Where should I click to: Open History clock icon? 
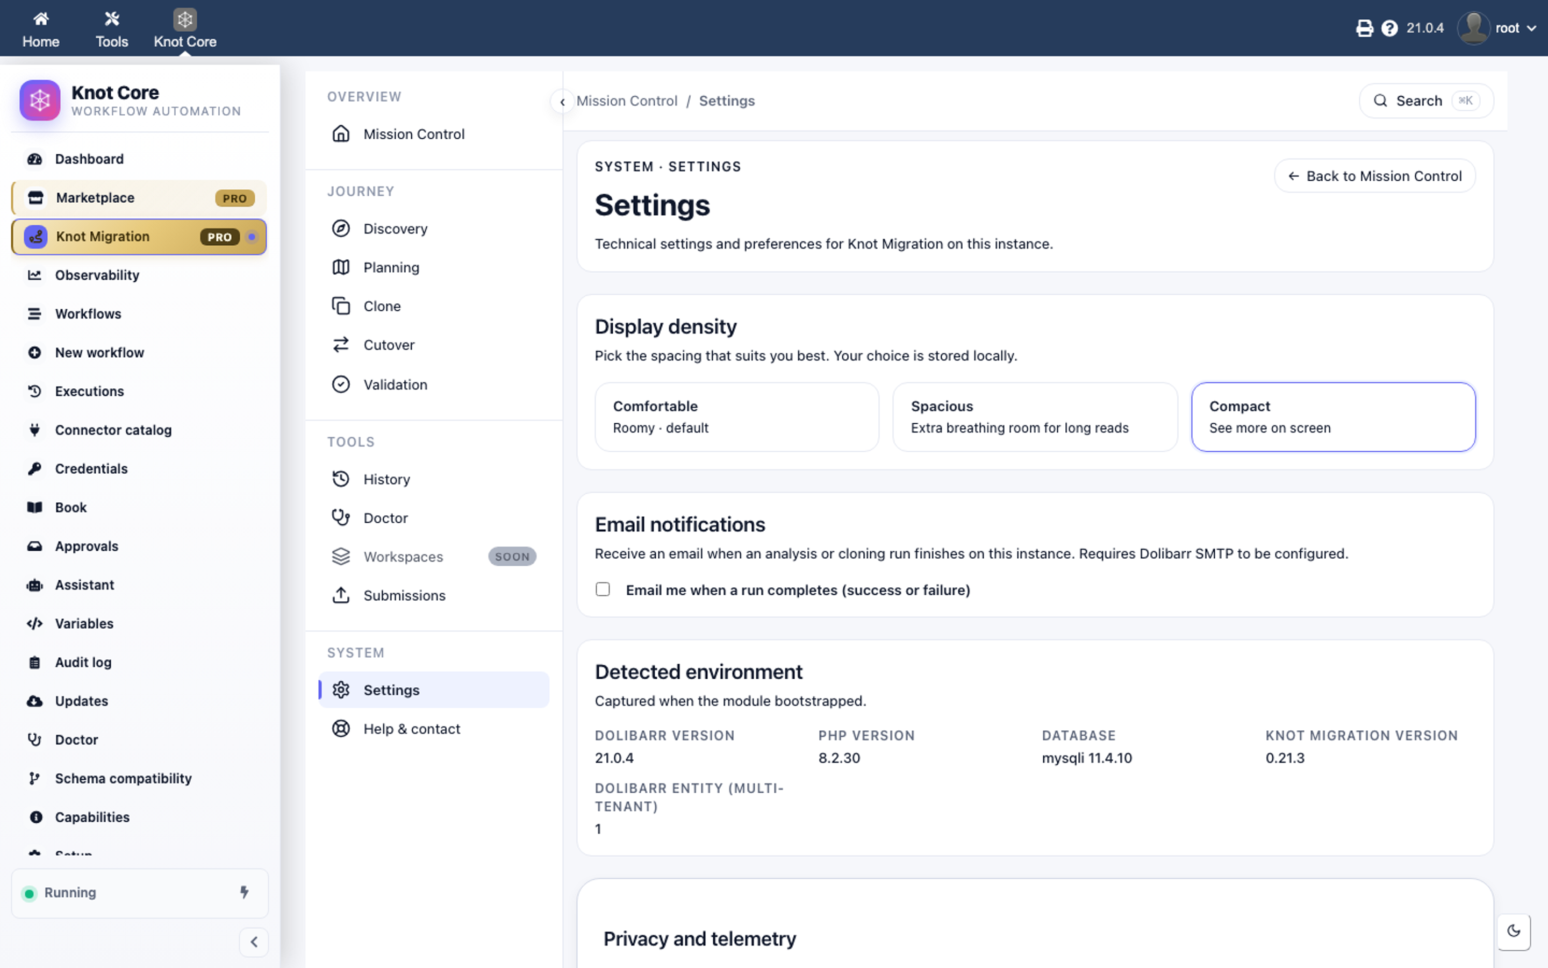pyautogui.click(x=341, y=479)
